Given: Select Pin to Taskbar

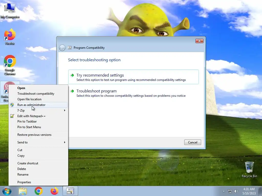Looking at the screenshot, I should (38, 121).
